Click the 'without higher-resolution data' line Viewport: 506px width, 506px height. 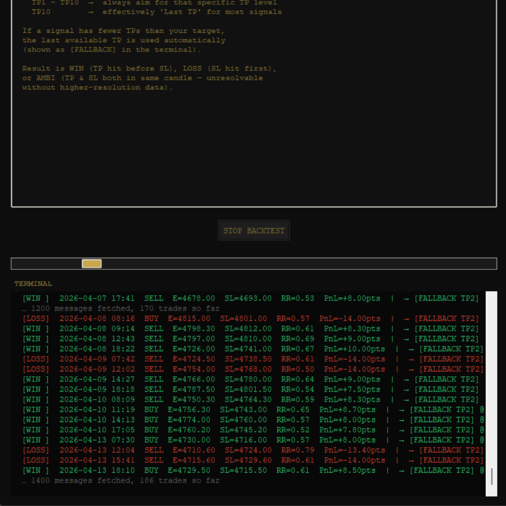(97, 88)
